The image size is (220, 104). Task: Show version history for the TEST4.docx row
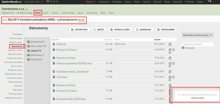[x=173, y=77]
